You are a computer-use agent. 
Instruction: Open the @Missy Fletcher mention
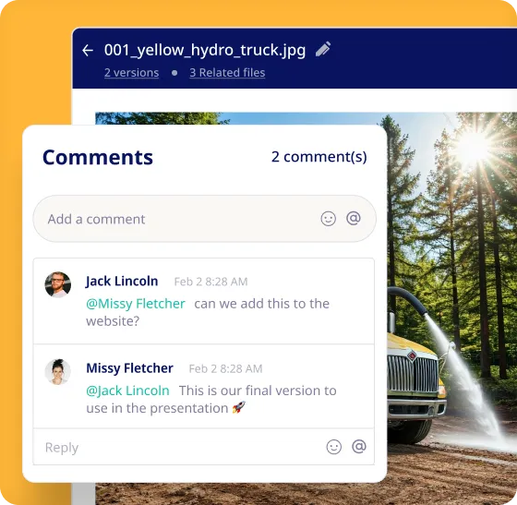tap(136, 304)
